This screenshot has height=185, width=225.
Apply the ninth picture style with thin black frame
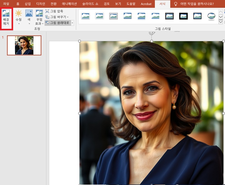point(197,16)
